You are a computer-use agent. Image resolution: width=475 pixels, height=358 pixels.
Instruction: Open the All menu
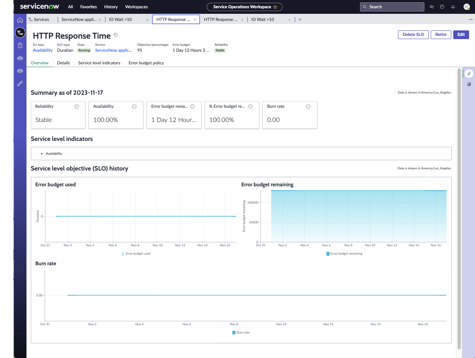pyautogui.click(x=70, y=7)
